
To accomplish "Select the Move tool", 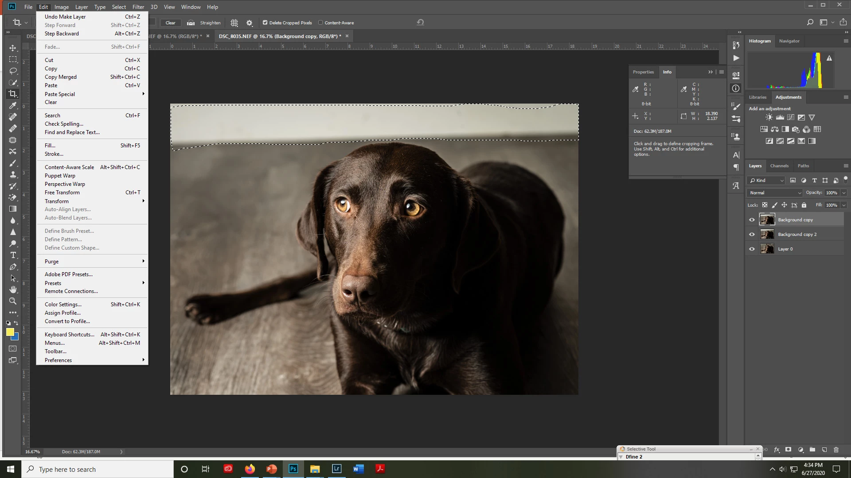I will click(x=13, y=48).
